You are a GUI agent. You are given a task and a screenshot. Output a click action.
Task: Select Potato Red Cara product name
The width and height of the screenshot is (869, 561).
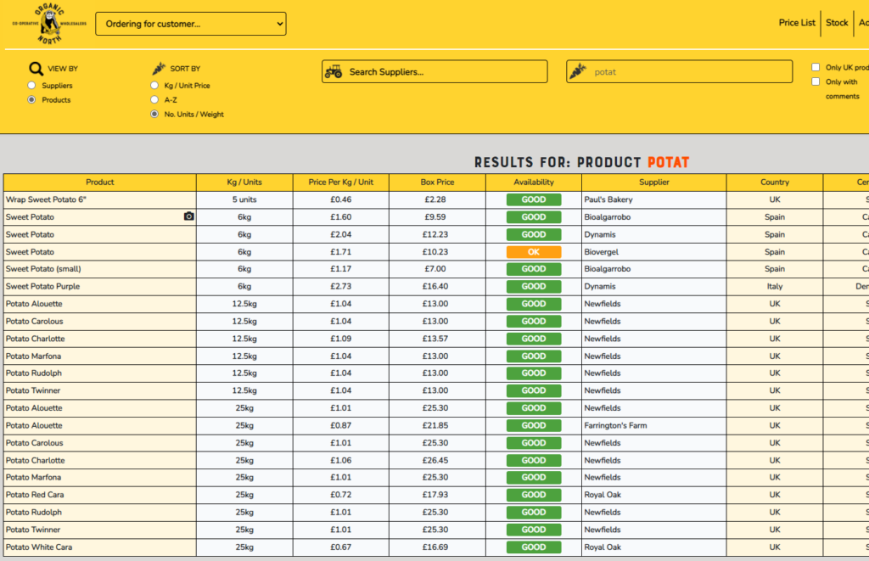click(34, 495)
